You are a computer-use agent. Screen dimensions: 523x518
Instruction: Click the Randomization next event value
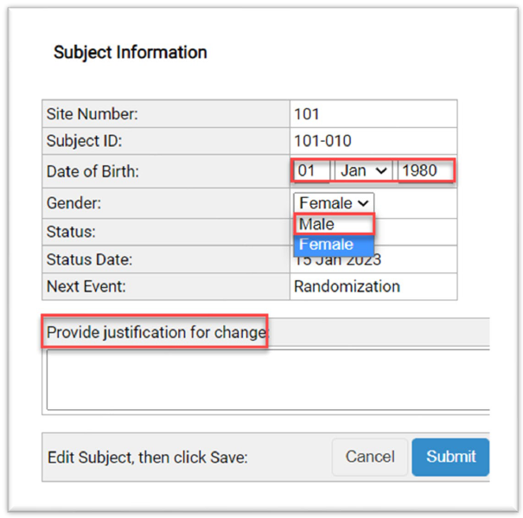347,286
